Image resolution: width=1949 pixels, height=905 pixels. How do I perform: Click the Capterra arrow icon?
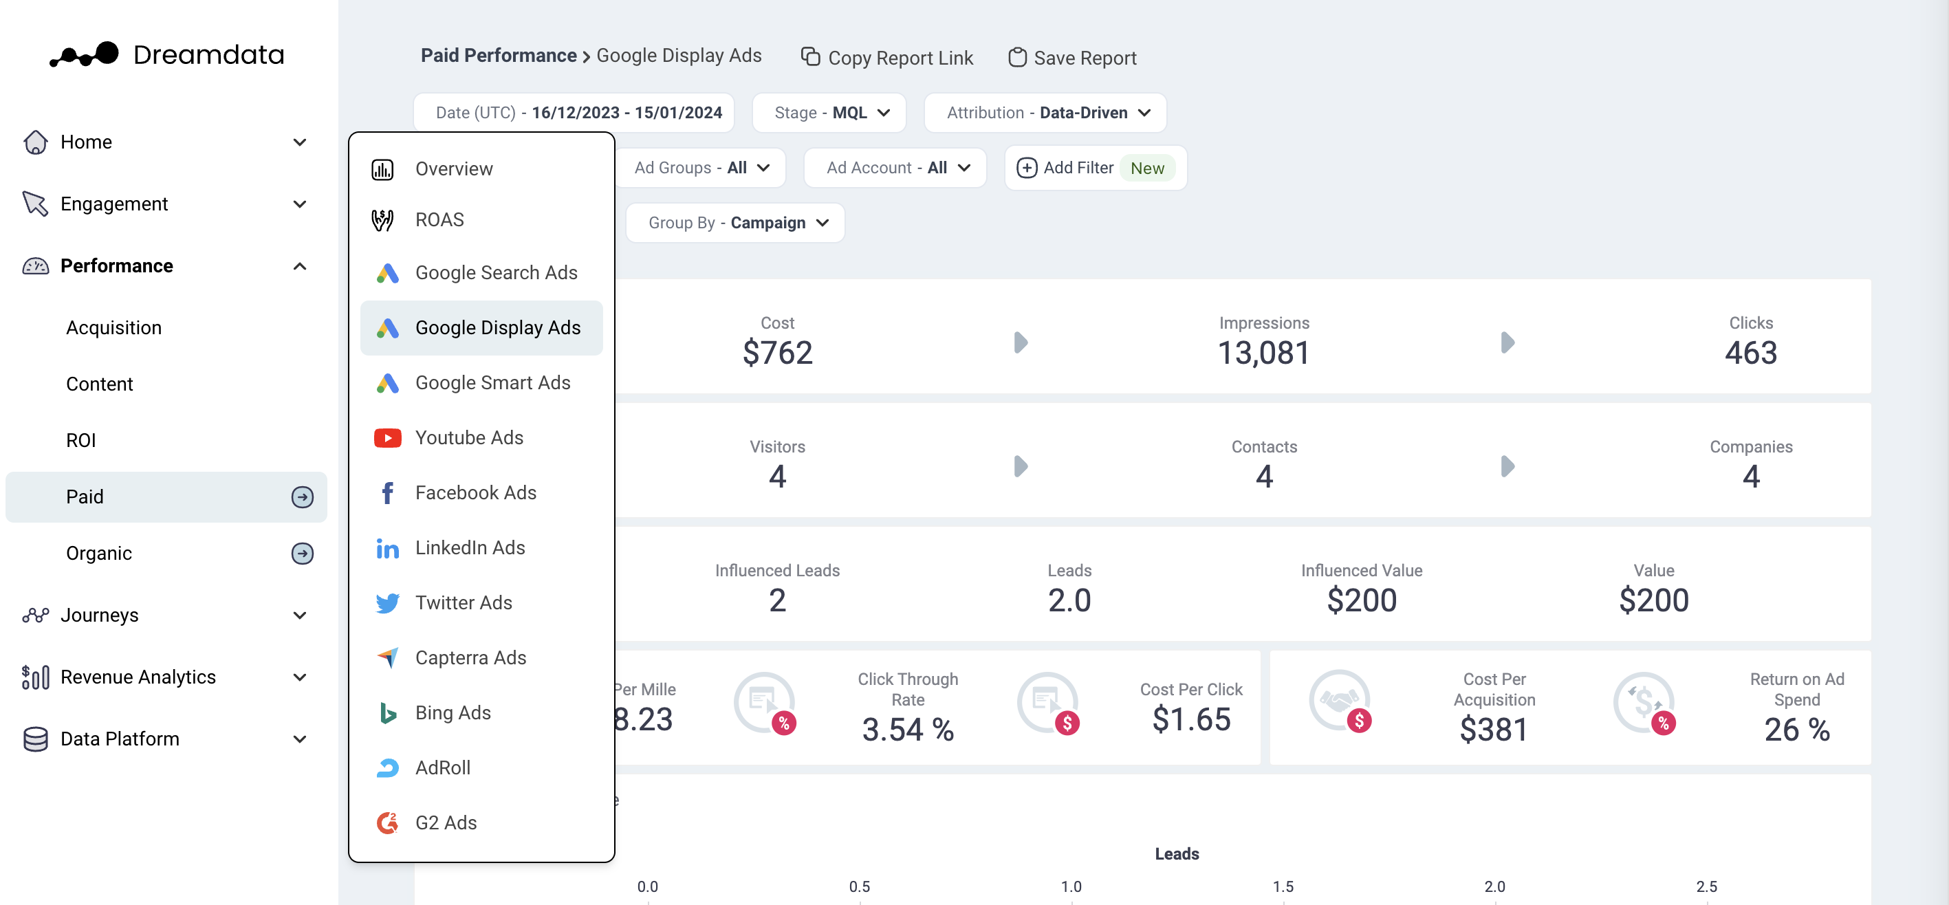click(x=387, y=657)
